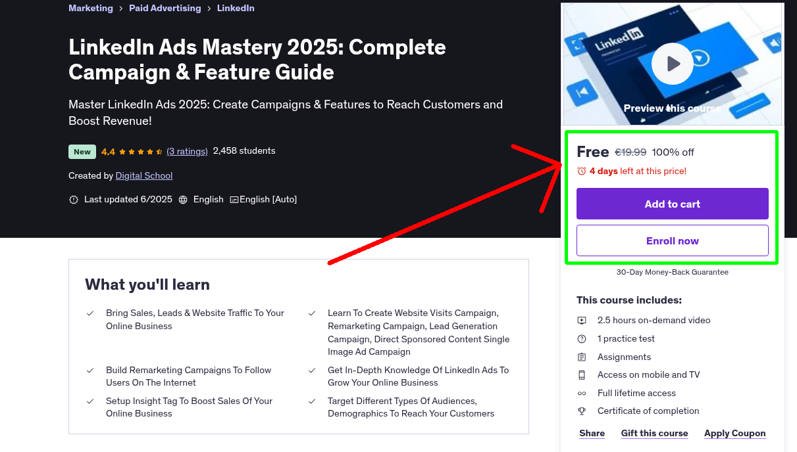The width and height of the screenshot is (797, 452).
Task: Click the 30-Day Money-Back Guarantee text
Action: (x=673, y=272)
